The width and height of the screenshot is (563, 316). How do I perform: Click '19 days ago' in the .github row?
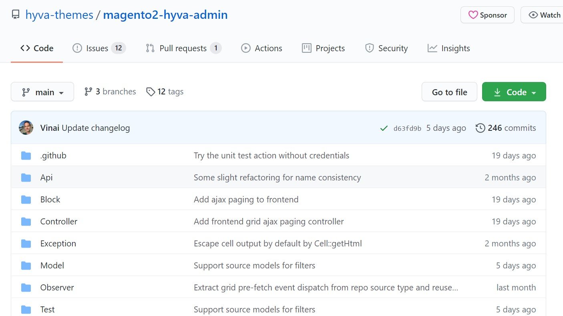(514, 156)
